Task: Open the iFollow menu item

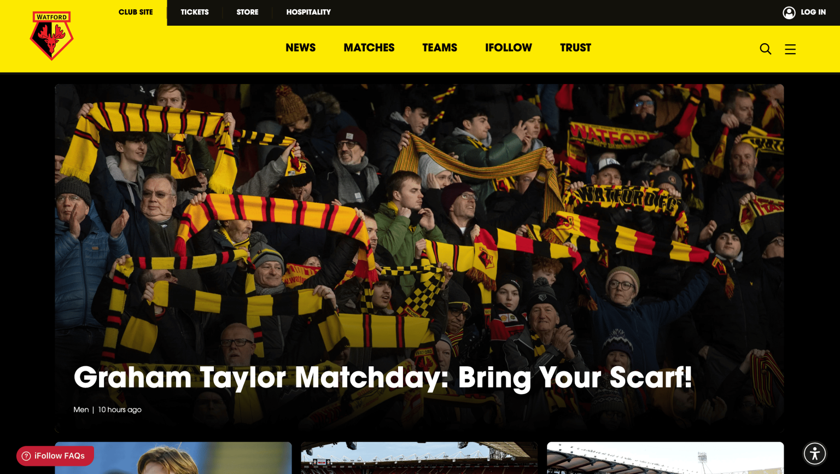Action: pyautogui.click(x=508, y=48)
